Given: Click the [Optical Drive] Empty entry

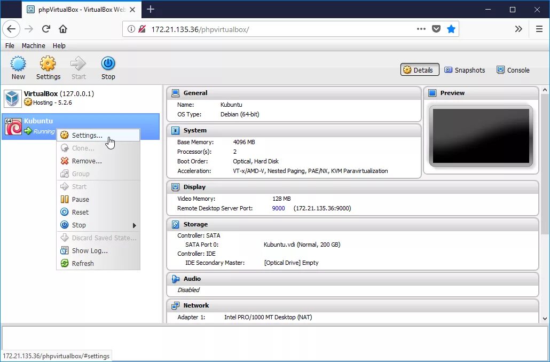Looking at the screenshot, I should 292,263.
